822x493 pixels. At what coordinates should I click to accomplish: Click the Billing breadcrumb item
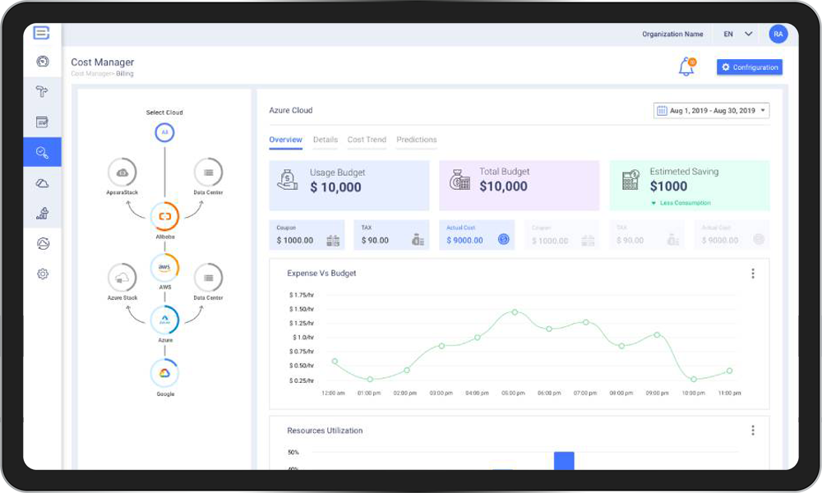point(125,74)
